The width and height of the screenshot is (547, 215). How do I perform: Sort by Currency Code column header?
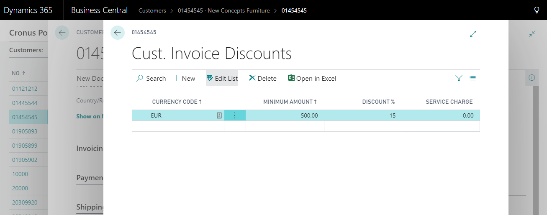[x=177, y=102]
